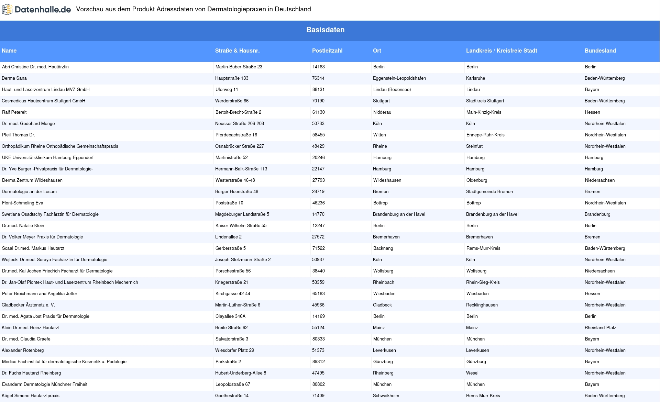The image size is (660, 402).
Task: Click the Datenhalle.de brand name text
Action: 43,10
